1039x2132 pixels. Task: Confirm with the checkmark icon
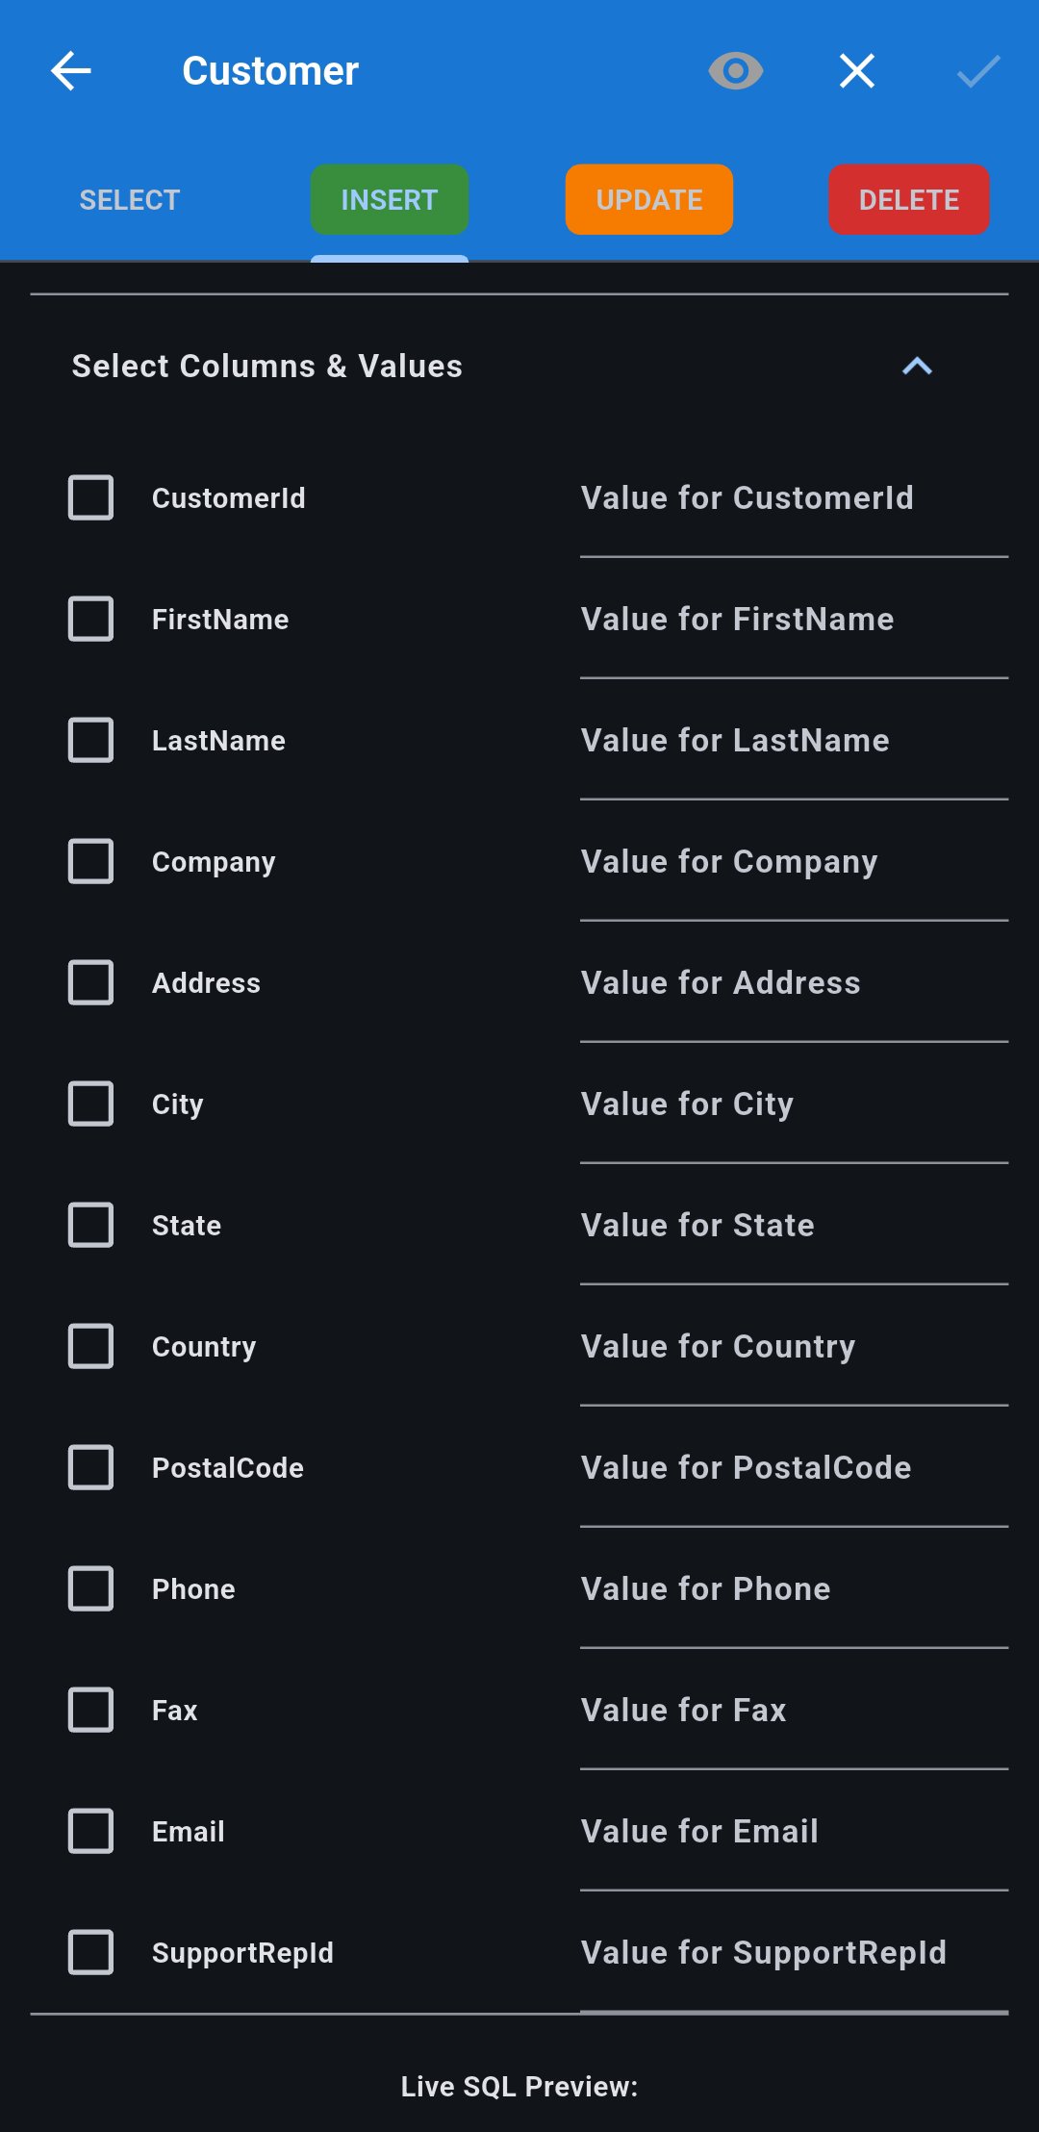978,71
